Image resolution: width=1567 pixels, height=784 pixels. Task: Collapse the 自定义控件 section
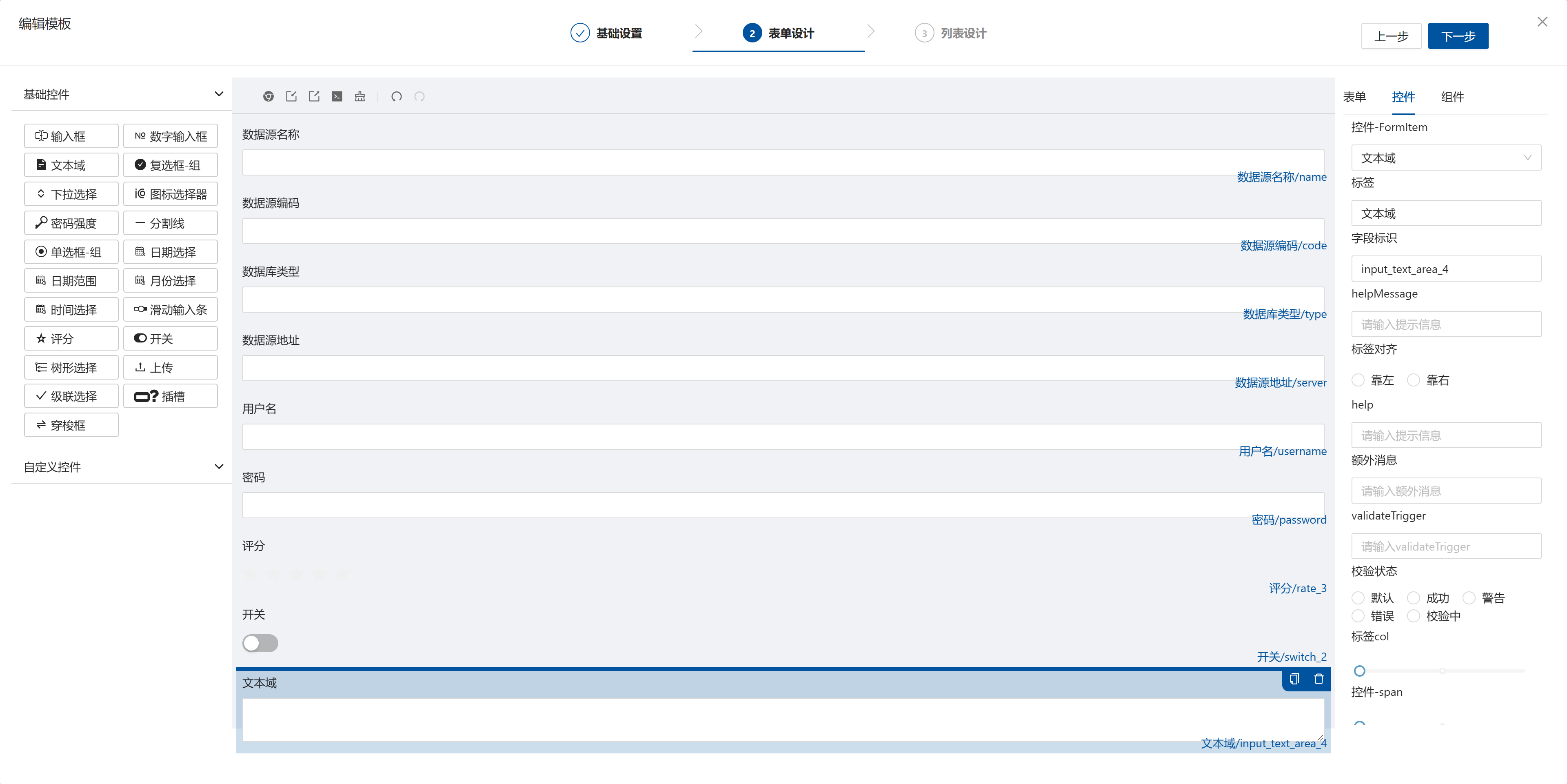pos(219,466)
